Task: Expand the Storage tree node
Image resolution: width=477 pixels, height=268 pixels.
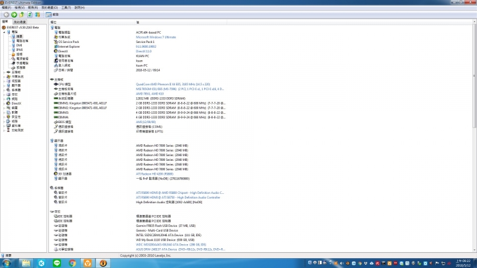Action: [x=4, y=95]
